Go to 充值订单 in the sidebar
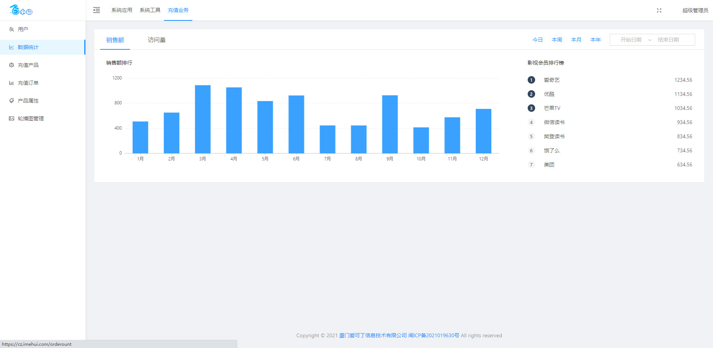This screenshot has width=713, height=348. [43, 83]
